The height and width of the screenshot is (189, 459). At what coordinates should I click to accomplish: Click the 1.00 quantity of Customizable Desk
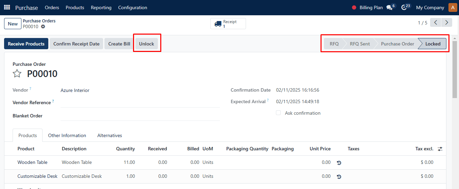[x=130, y=176]
